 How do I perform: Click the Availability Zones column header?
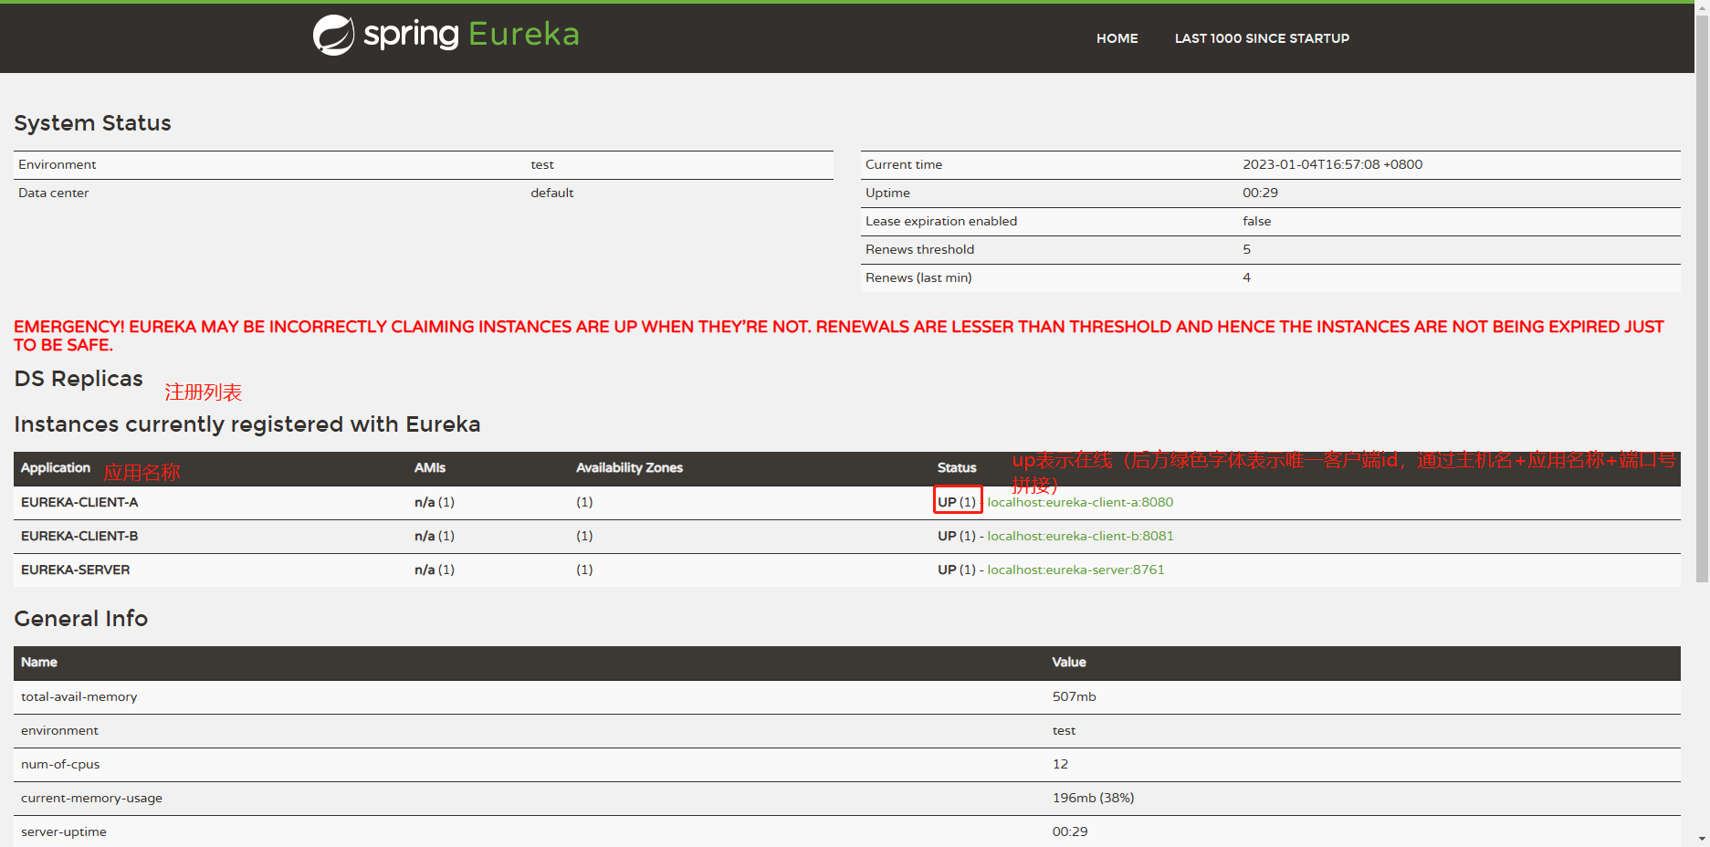[x=629, y=467]
